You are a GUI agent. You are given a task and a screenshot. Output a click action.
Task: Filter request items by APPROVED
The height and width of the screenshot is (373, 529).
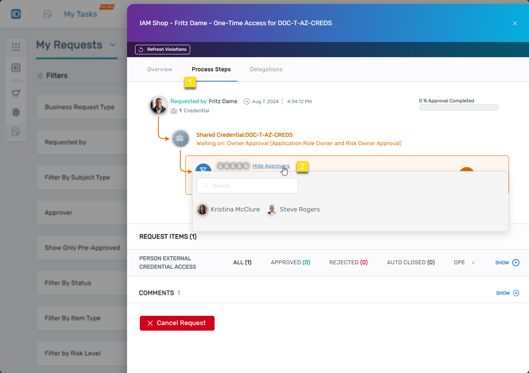click(290, 263)
